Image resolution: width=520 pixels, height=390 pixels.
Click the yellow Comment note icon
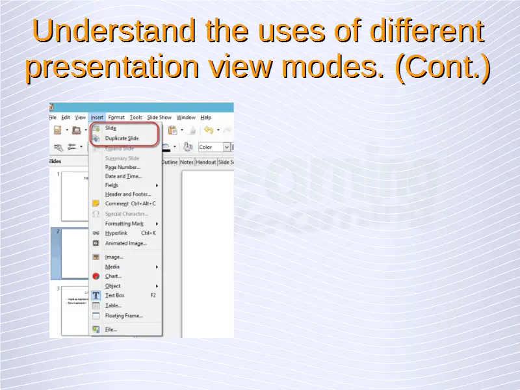(x=96, y=203)
